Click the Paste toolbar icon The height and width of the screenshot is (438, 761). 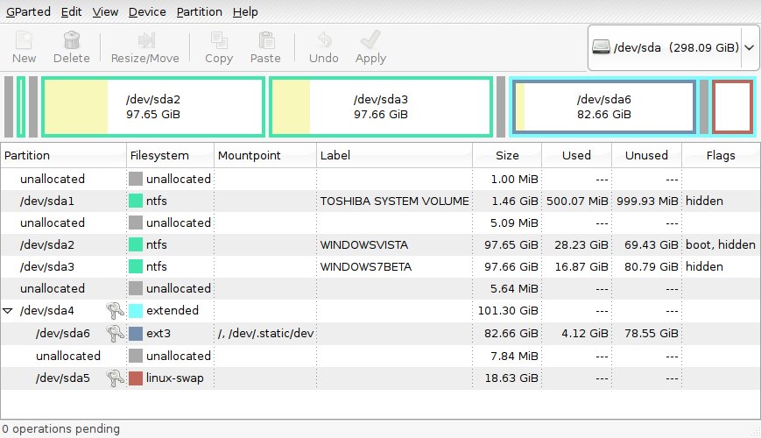tap(265, 40)
